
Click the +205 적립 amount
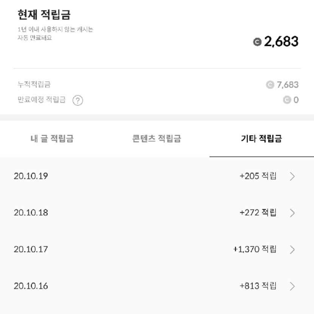coord(258,176)
